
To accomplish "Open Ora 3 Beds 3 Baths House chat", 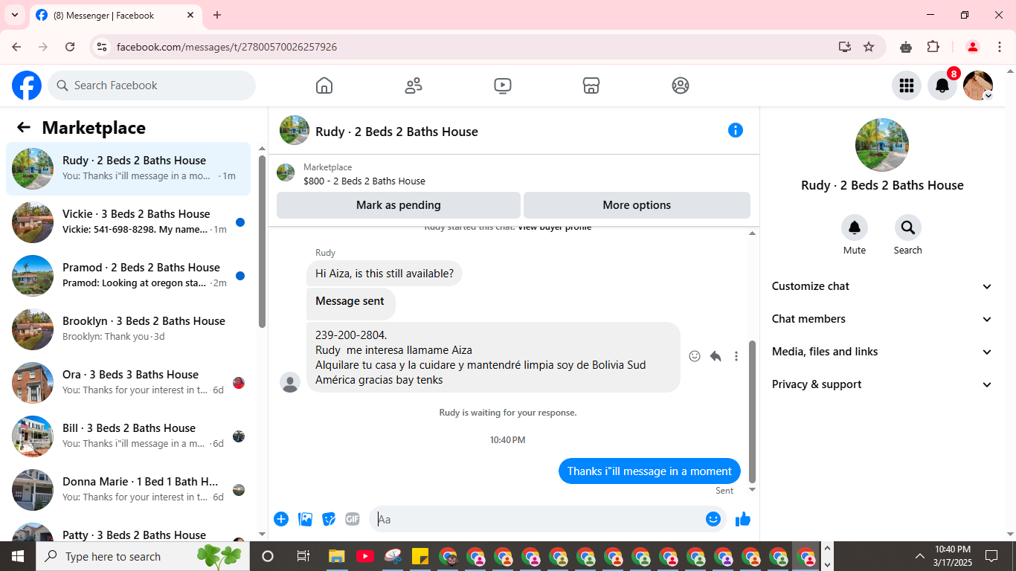I will [128, 383].
